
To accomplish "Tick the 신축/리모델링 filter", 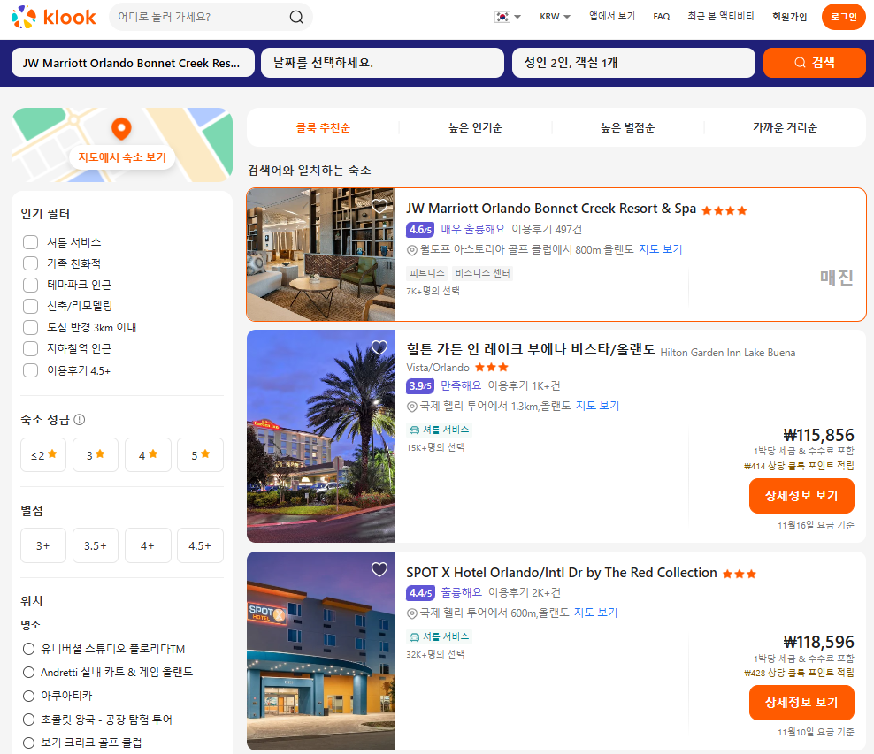I will pyautogui.click(x=31, y=306).
